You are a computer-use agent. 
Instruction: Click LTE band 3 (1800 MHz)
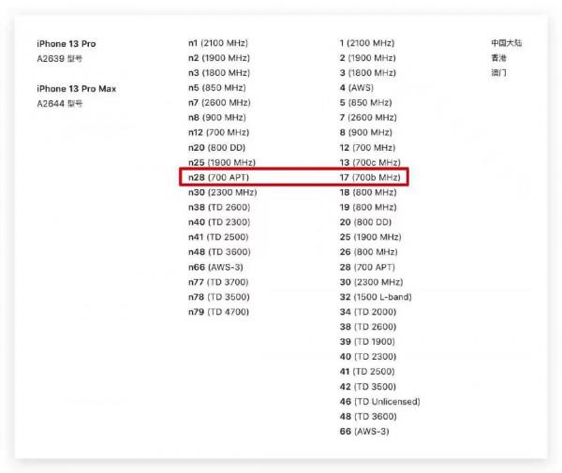368,73
